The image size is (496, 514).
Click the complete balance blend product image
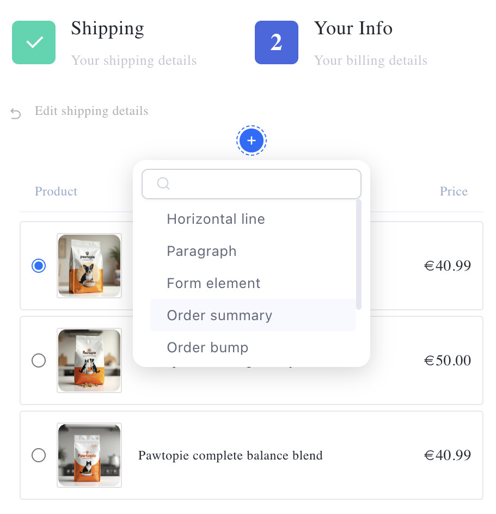point(89,455)
